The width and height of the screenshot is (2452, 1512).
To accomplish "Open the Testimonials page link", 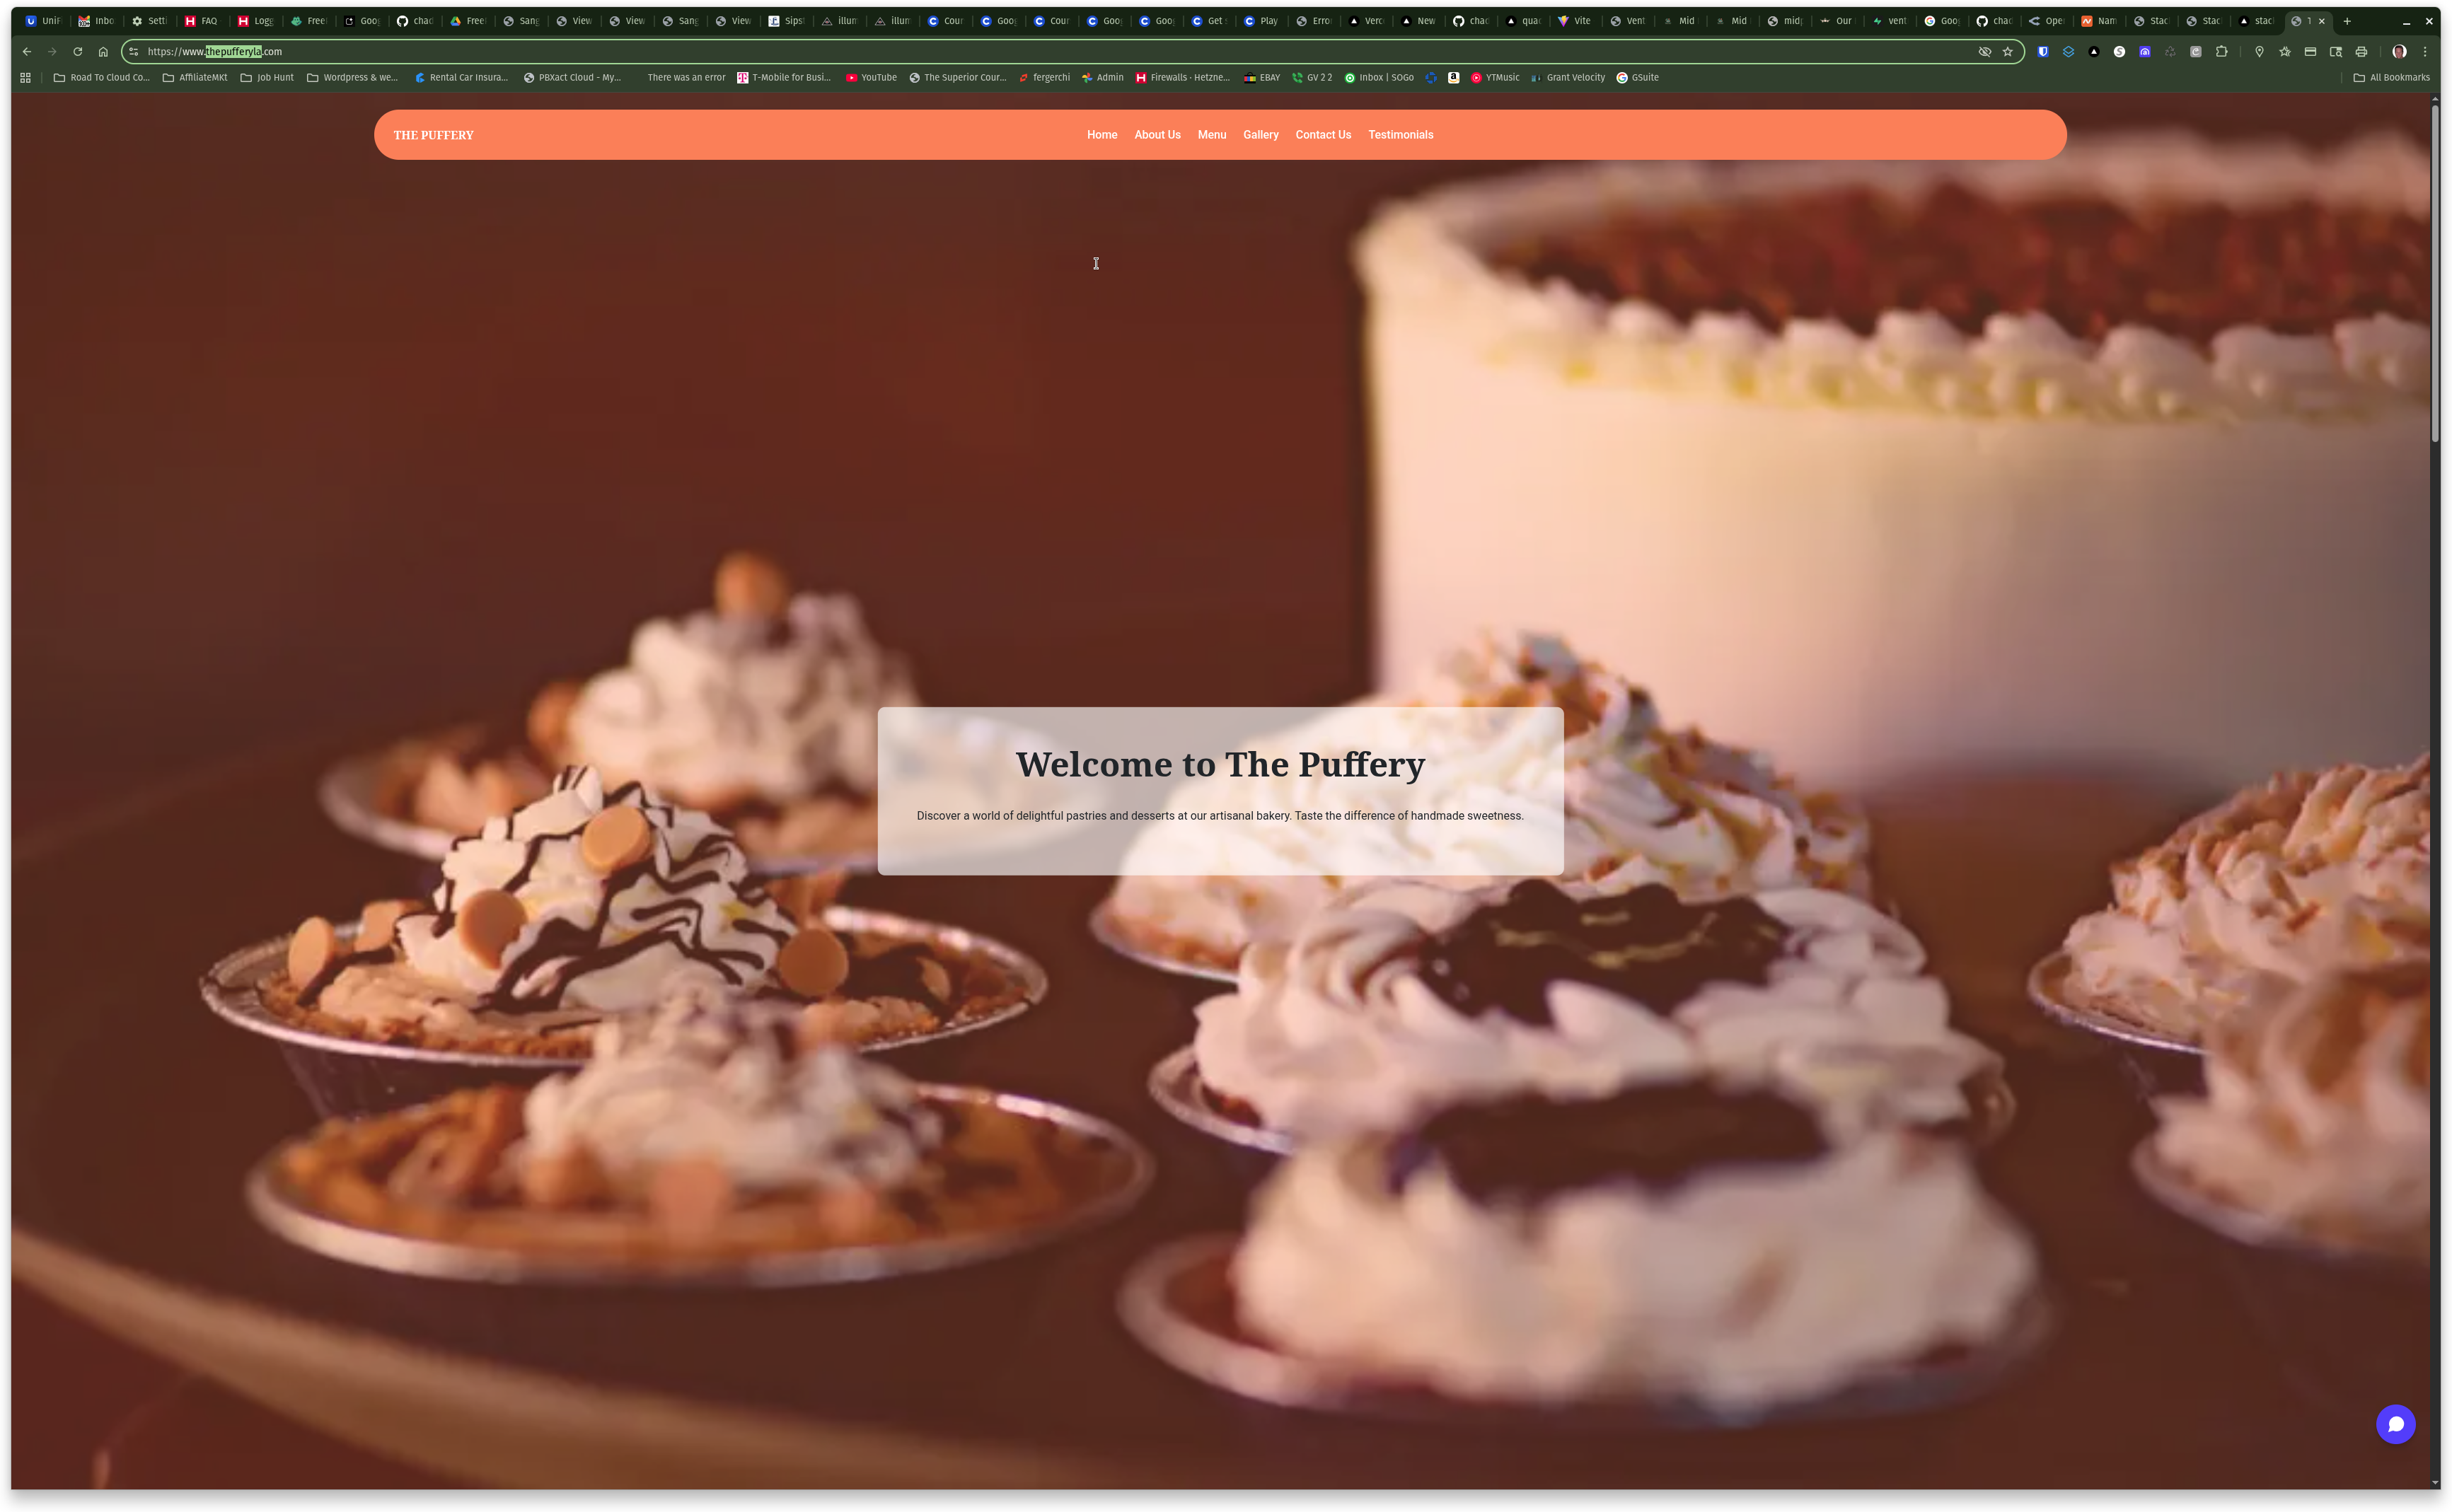I will pos(1401,134).
